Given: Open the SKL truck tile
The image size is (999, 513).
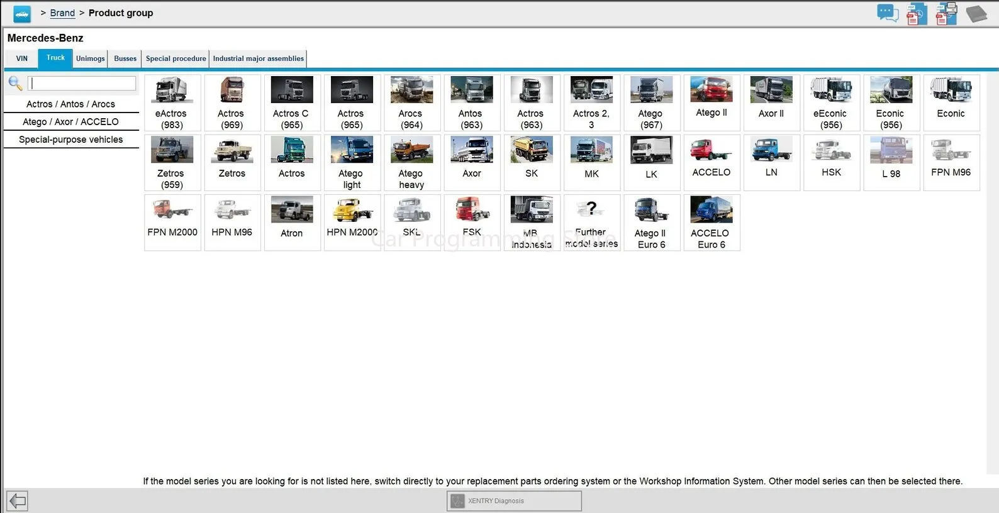Looking at the screenshot, I should [x=412, y=222].
